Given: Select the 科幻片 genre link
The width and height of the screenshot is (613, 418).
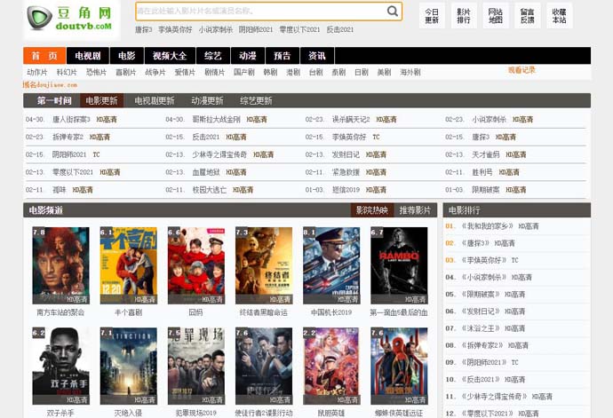Looking at the screenshot, I should pos(67,72).
